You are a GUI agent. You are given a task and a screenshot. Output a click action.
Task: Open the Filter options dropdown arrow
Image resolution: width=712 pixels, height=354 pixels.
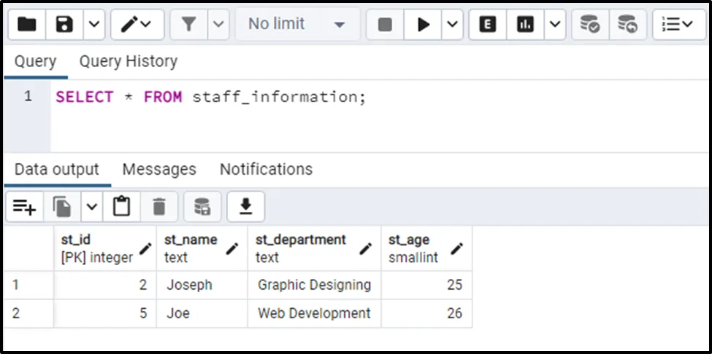[x=218, y=25]
